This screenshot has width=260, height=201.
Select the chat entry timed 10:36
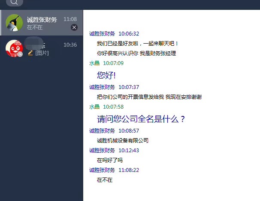[x=42, y=48]
